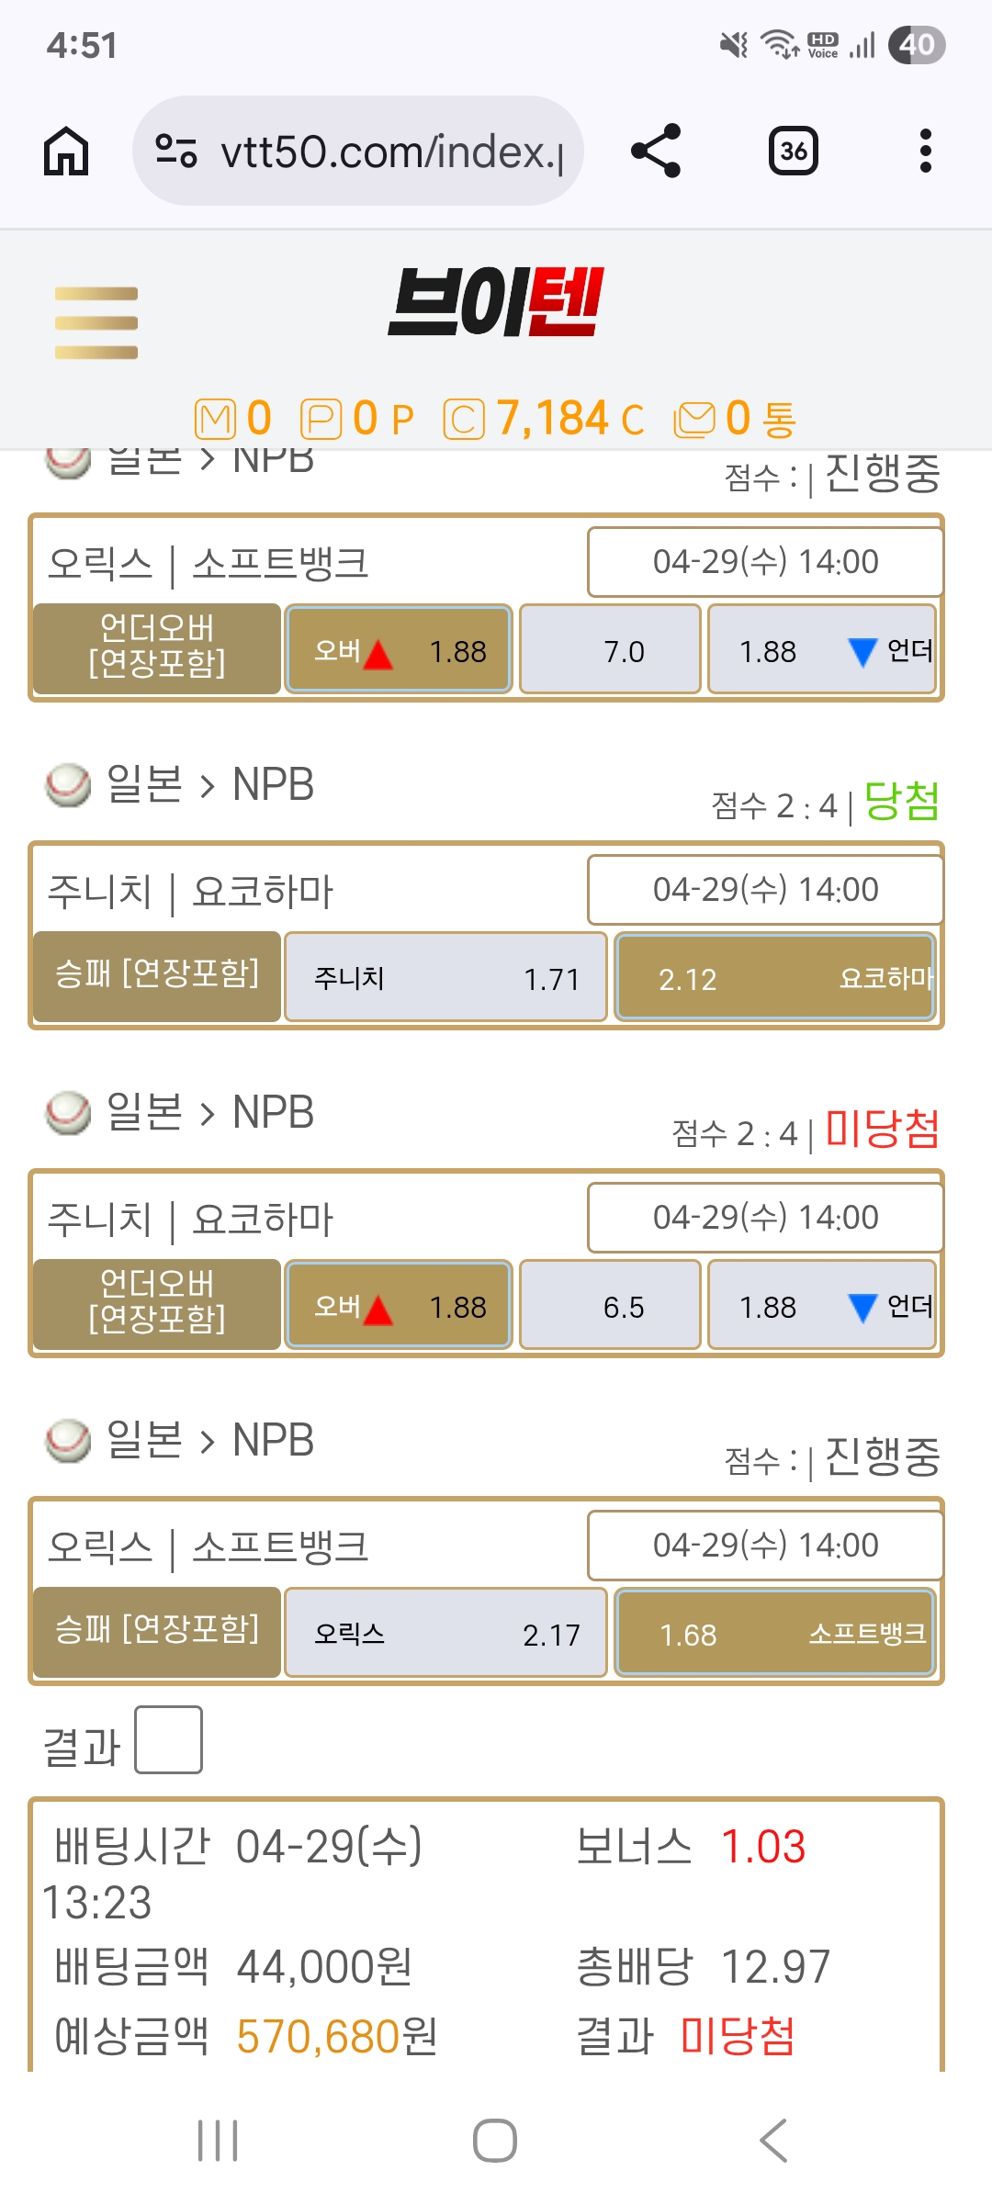This screenshot has width=992, height=2204.
Task: Open the browser three-dot overflow menu
Action: tap(925, 152)
